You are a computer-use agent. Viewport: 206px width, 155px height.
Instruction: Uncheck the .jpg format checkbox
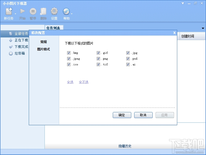click(x=128, y=53)
